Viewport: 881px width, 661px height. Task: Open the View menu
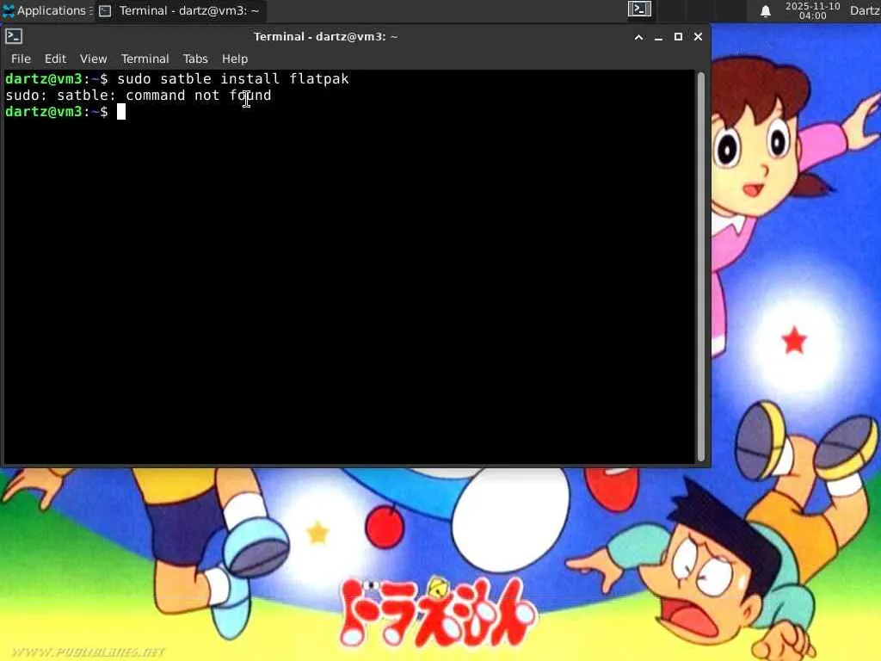pyautogui.click(x=93, y=59)
